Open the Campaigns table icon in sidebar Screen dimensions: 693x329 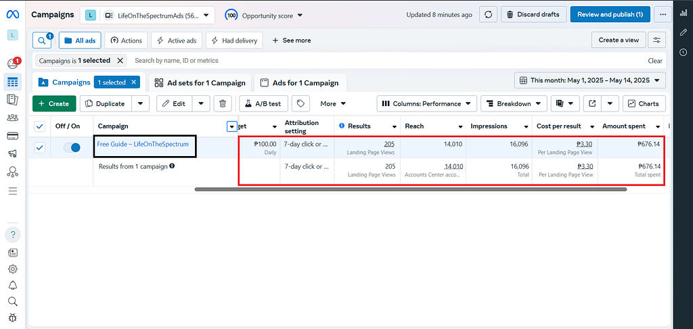pos(13,82)
